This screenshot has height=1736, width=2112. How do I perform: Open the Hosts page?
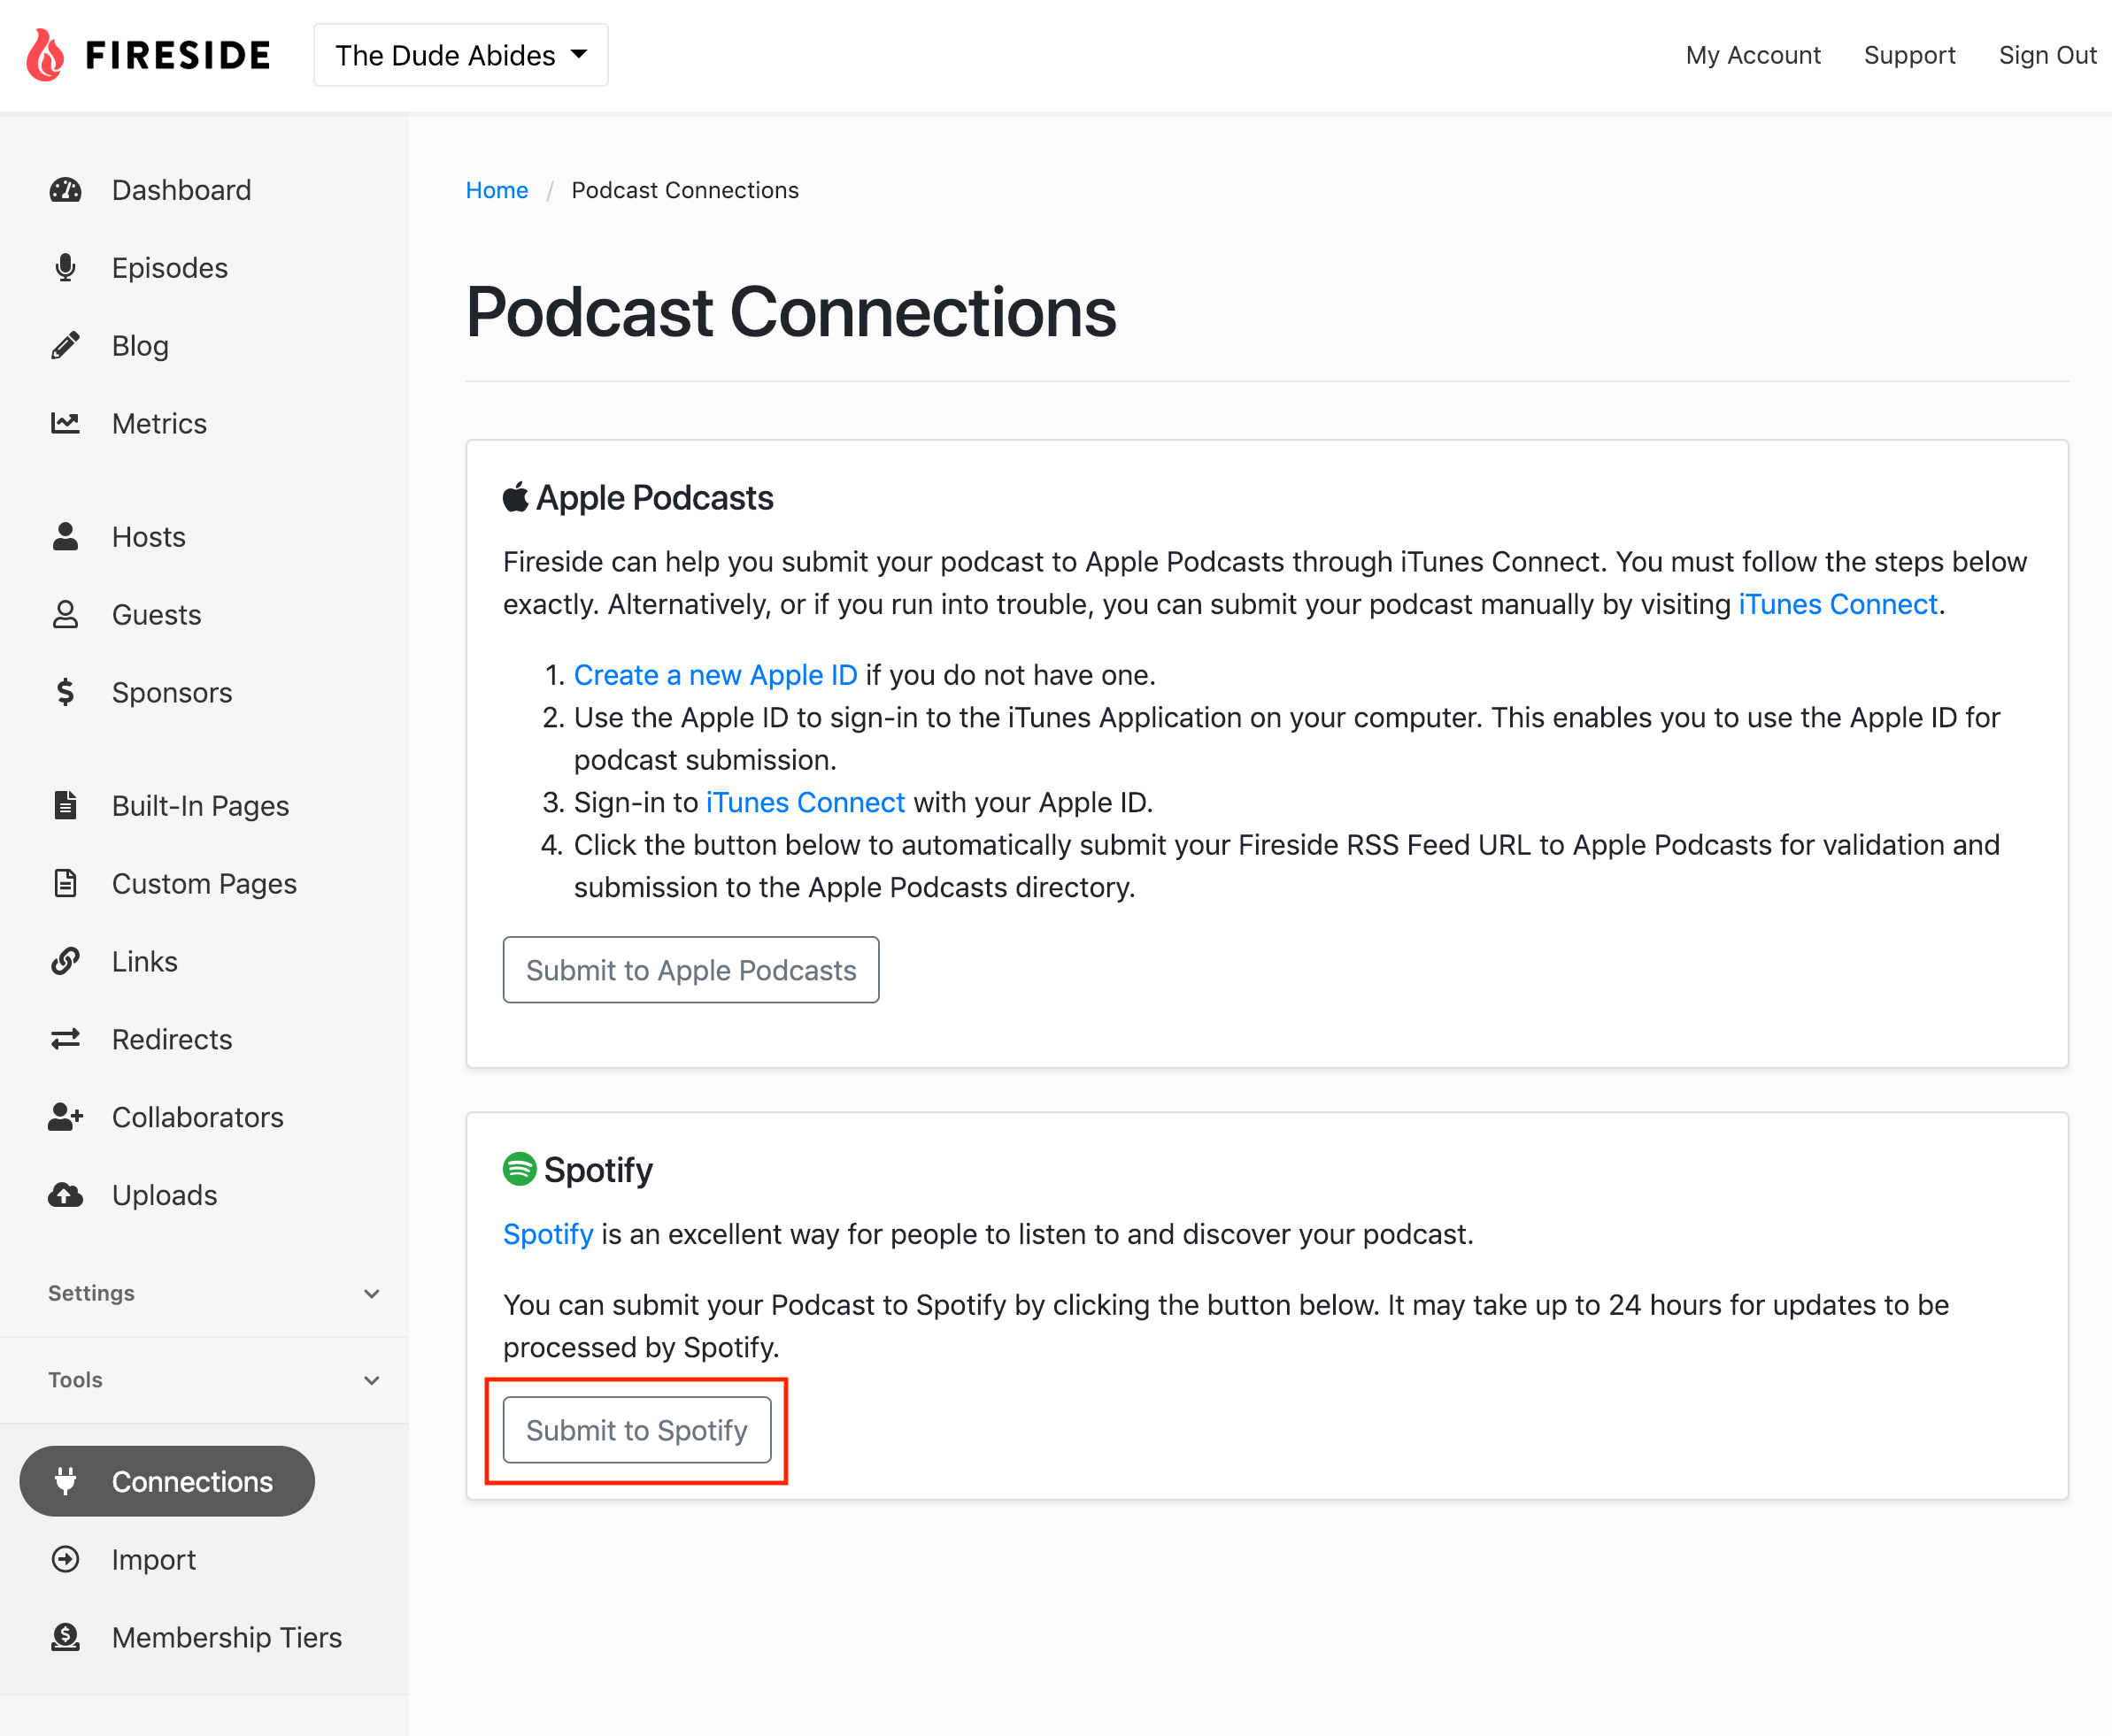[149, 537]
